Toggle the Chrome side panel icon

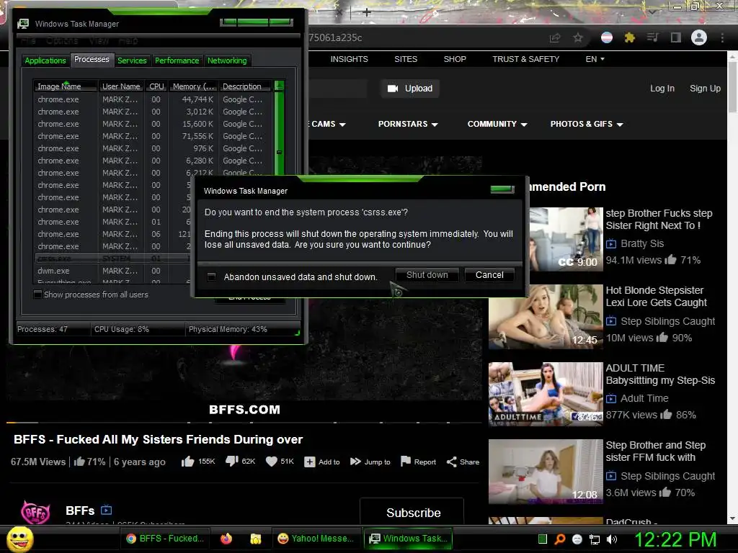coord(676,37)
